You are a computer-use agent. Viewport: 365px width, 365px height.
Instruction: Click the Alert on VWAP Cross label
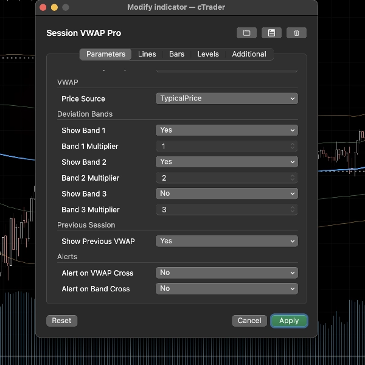point(97,273)
